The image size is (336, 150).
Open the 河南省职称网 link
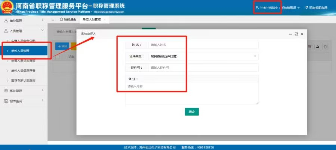[x=318, y=8]
